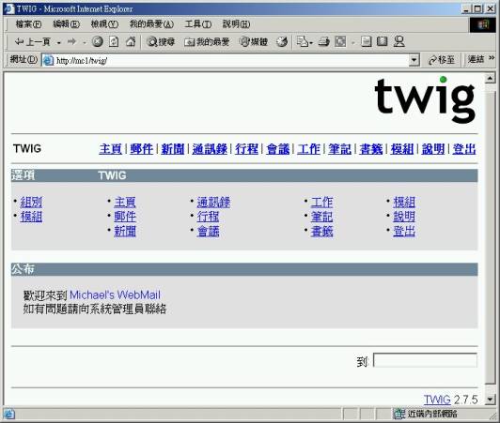The image size is (500, 423).
Task: Open the Favorites (我的最愛) toolbar button
Action: point(207,41)
